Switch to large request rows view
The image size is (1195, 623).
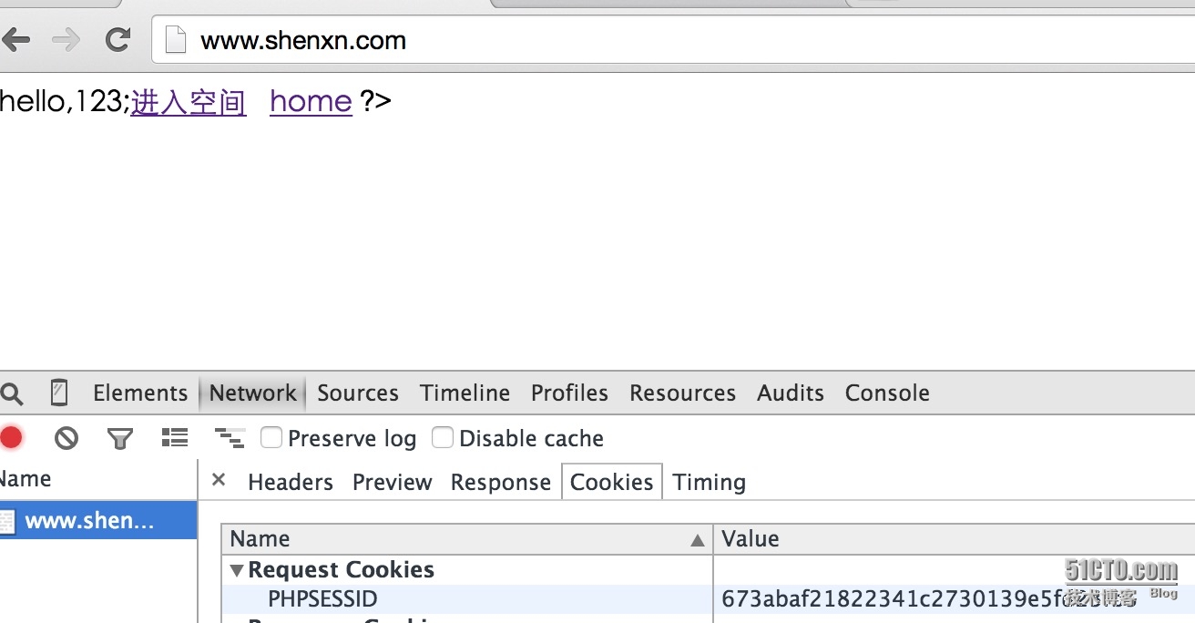click(x=174, y=438)
